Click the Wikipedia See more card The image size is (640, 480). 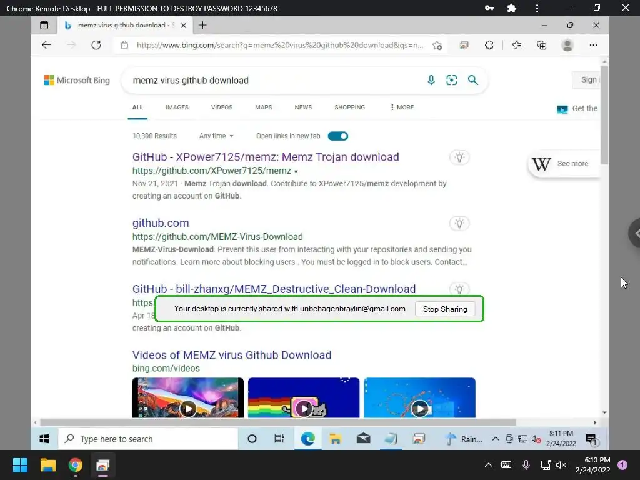pos(564,164)
